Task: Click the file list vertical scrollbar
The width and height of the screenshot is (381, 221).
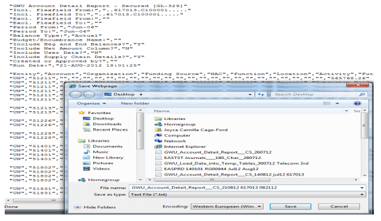Action: (x=364, y=125)
